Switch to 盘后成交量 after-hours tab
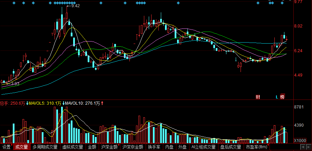Viewport: 312px width, 151px height. 231,147
